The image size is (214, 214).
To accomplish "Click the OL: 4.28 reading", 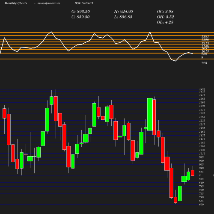I will (165, 22).
